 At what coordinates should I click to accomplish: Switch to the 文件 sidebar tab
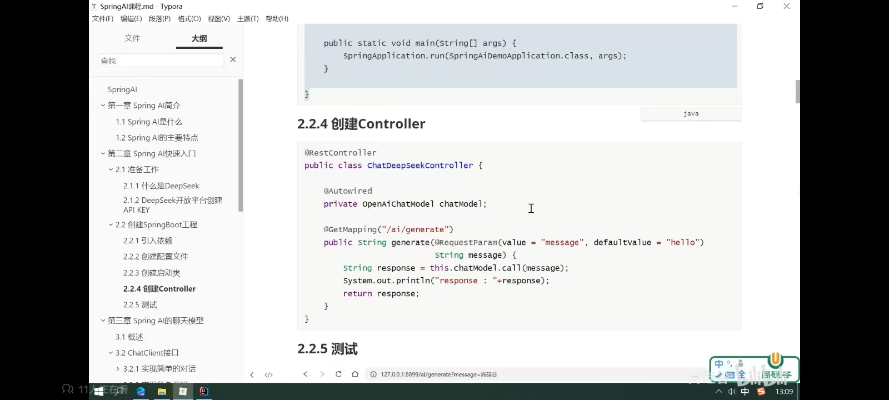coord(132,38)
